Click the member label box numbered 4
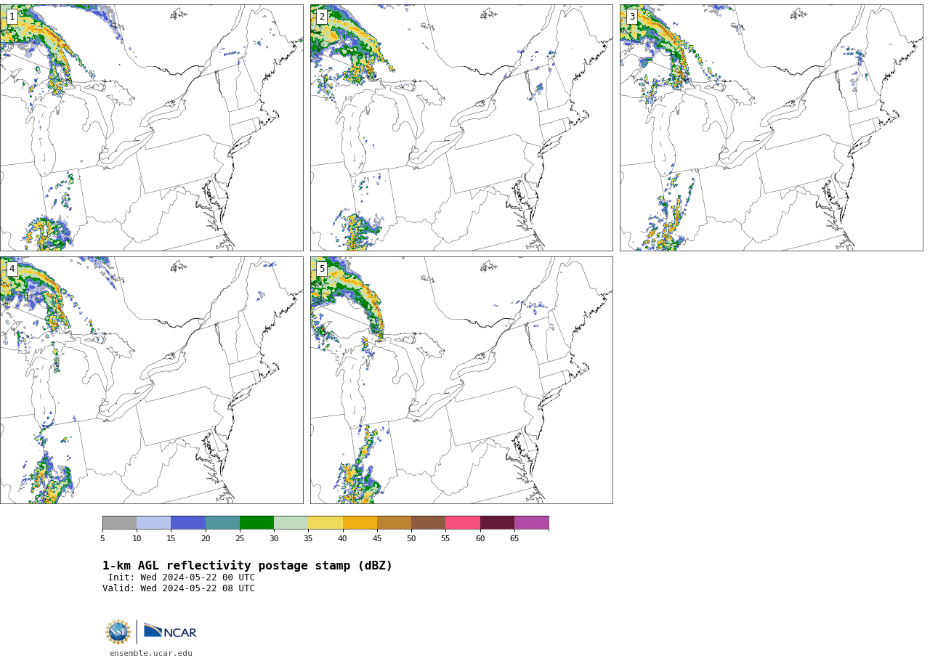Screen dimensions: 930x661 point(12,269)
